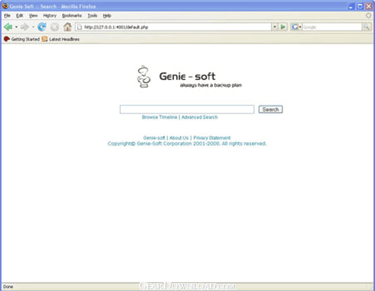This screenshot has width=375, height=291.
Task: Click the green Go arrow beside address bar
Action: (283, 27)
